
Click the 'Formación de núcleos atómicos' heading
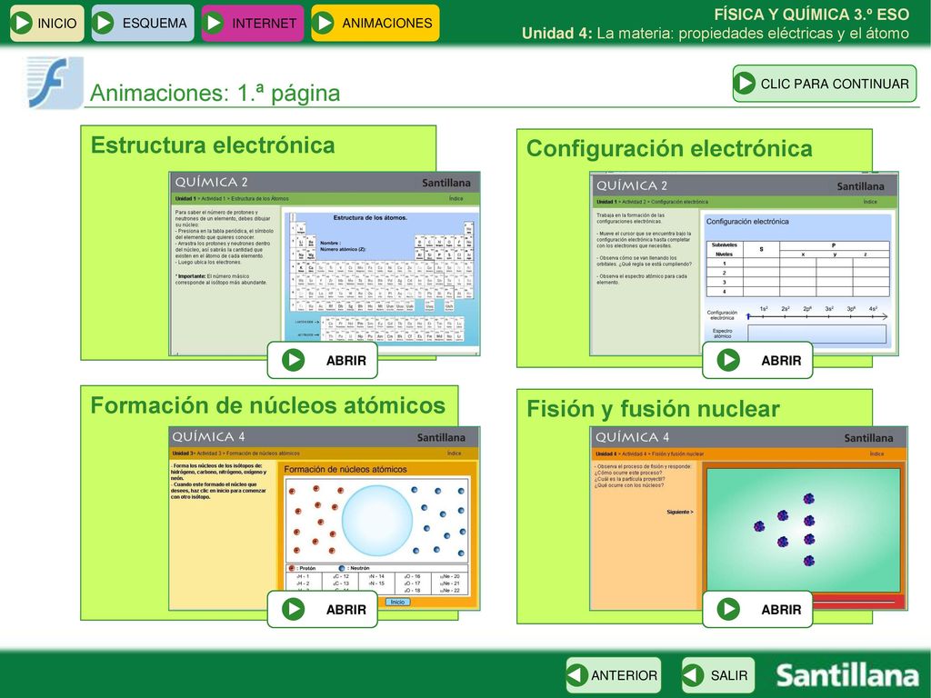268,405
